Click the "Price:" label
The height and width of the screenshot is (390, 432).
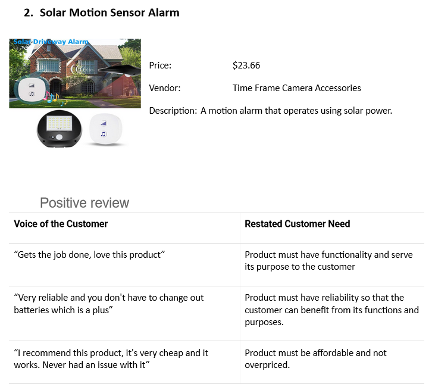pyautogui.click(x=160, y=65)
